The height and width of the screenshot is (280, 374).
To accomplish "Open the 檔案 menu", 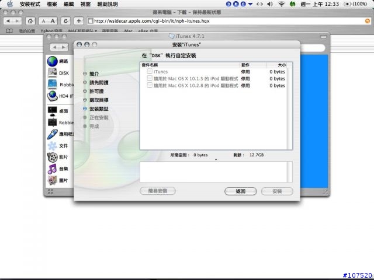I will tap(52, 4).
